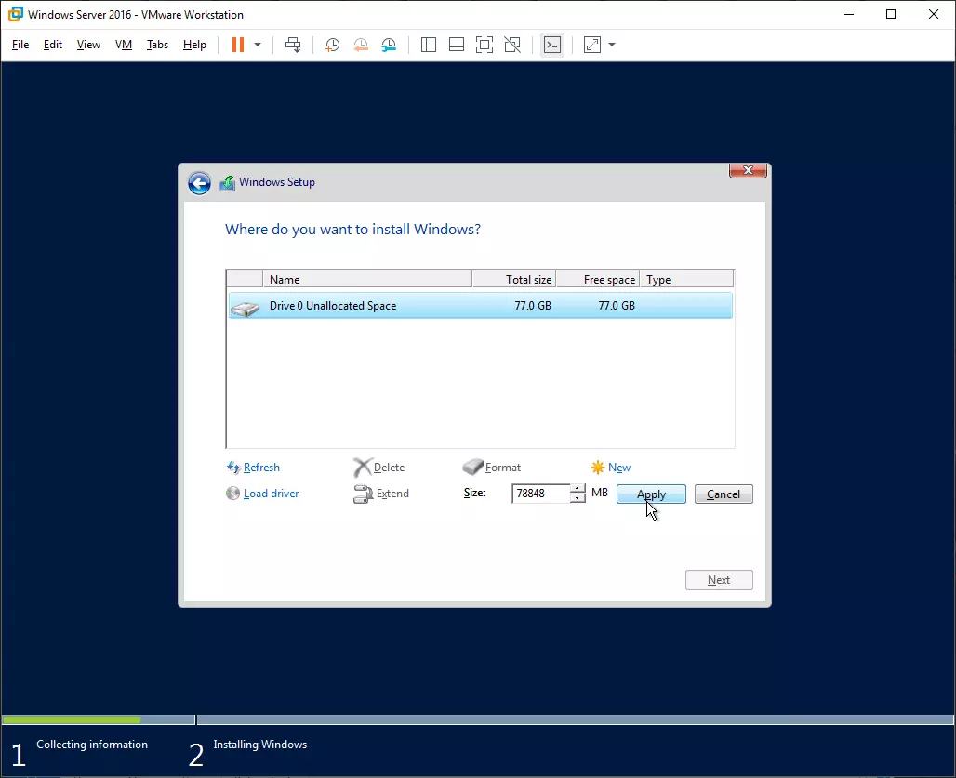Click the Total size column header
The image size is (956, 778).
coord(514,279)
